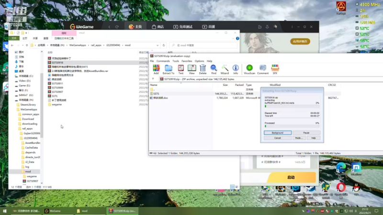
Task: Click the Mode... button in extraction dialog
Action: [299, 138]
